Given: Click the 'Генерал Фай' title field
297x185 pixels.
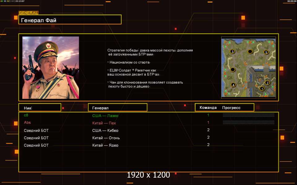Looking at the screenshot, I should pos(70,19).
